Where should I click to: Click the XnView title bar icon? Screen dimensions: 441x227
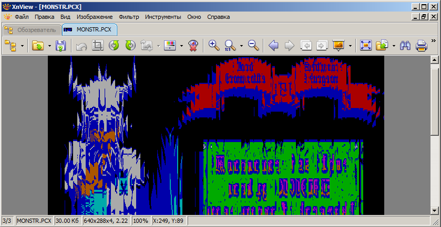(7, 6)
